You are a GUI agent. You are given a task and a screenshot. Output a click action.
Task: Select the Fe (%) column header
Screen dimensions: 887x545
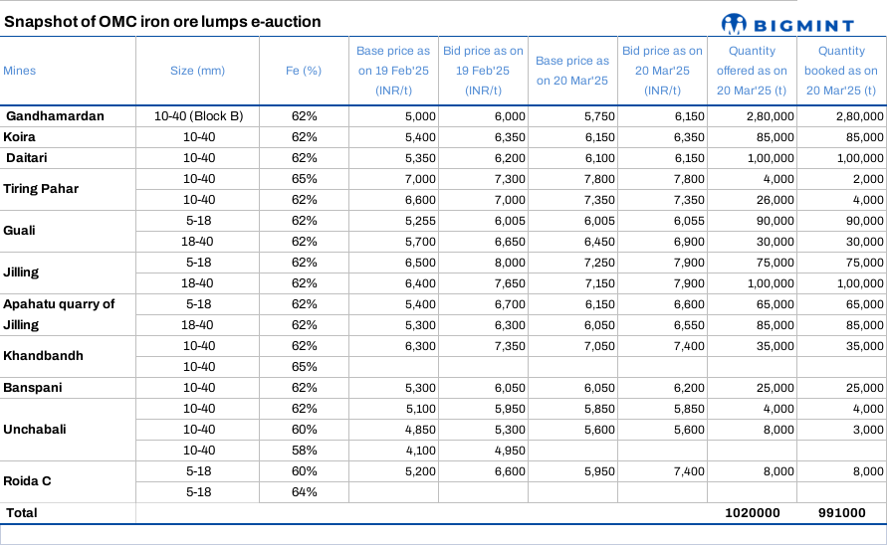pyautogui.click(x=304, y=71)
